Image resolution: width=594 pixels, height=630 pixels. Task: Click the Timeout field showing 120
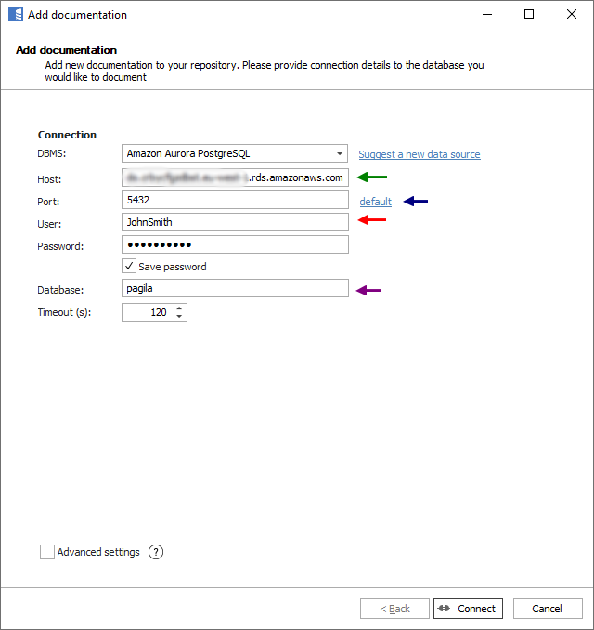click(147, 312)
